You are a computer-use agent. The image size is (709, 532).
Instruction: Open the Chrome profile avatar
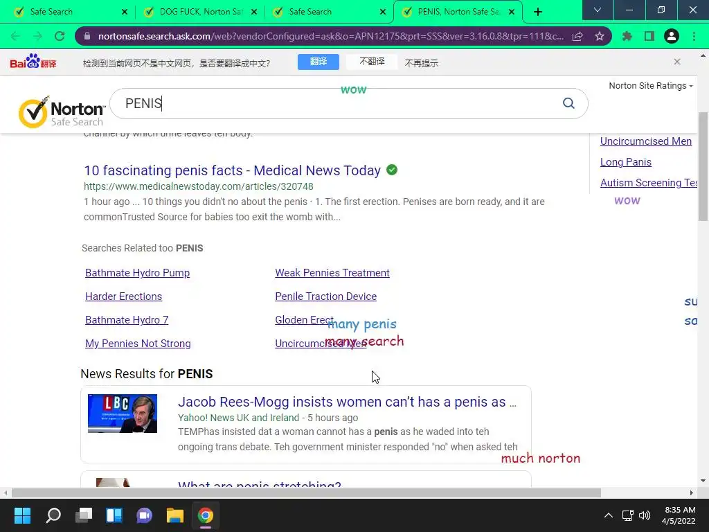point(672,36)
